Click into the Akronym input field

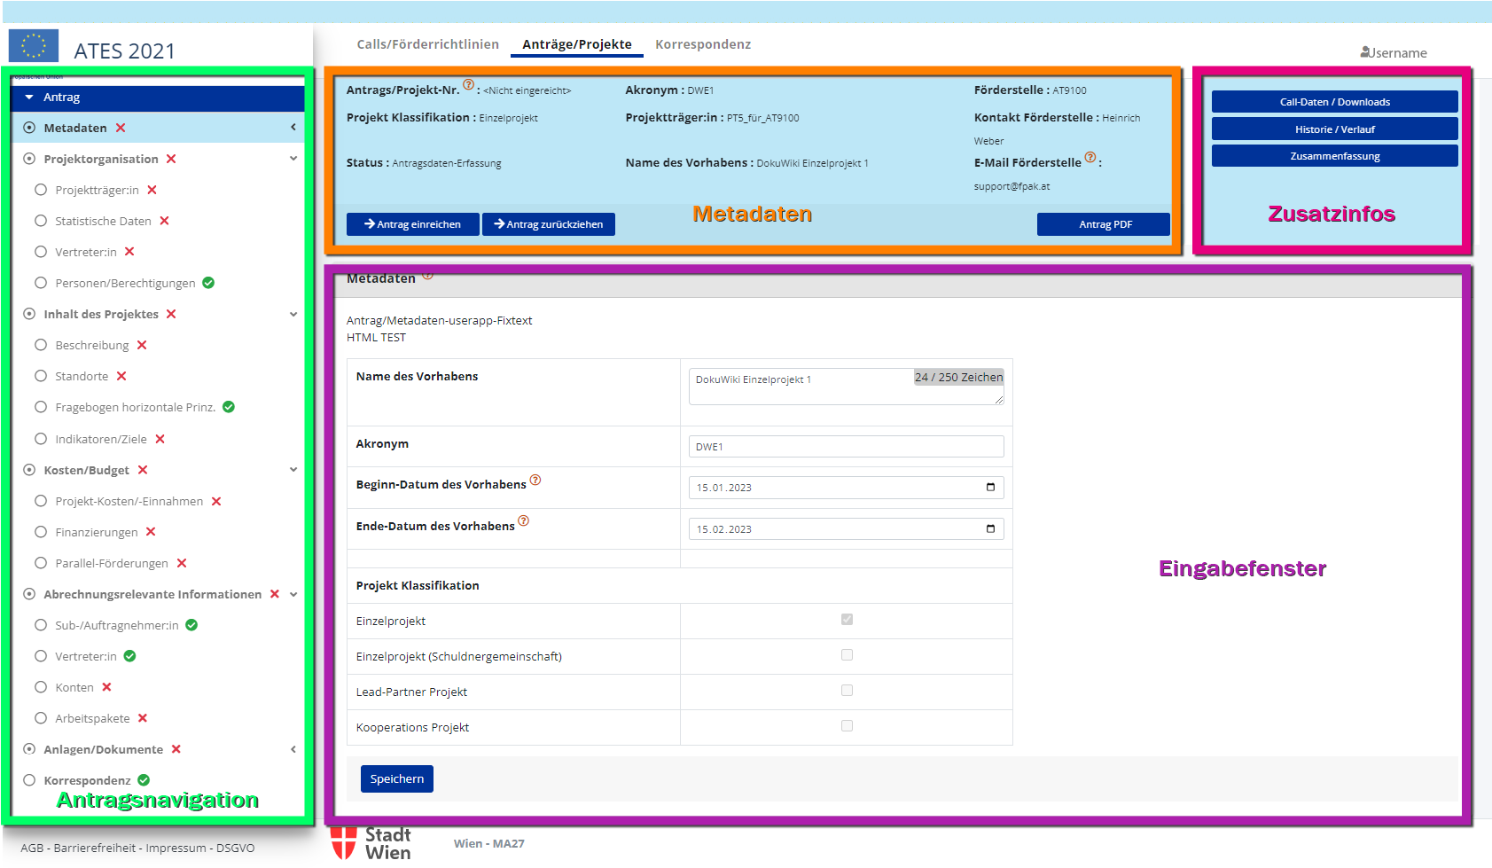pyautogui.click(x=846, y=447)
